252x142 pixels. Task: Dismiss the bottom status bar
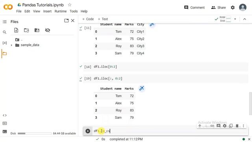pyautogui.click(x=249, y=139)
